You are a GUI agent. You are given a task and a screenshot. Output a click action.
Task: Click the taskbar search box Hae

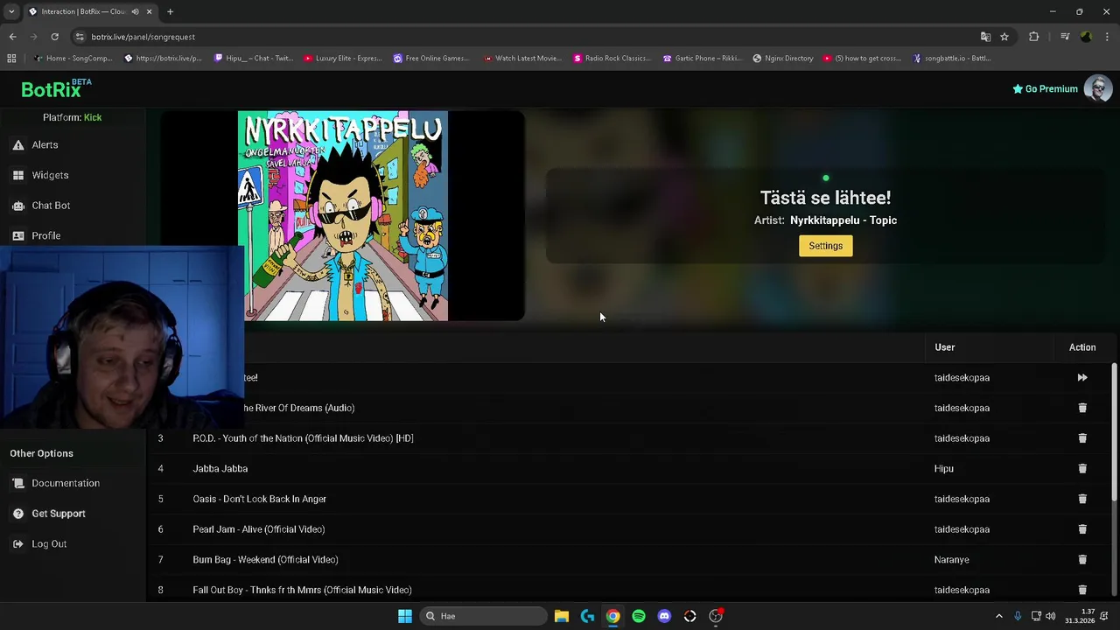point(482,616)
